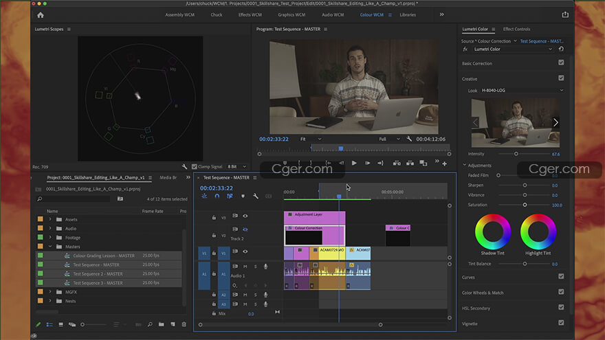Image resolution: width=605 pixels, height=340 pixels.
Task: Play the program monitor sequence
Action: click(354, 163)
